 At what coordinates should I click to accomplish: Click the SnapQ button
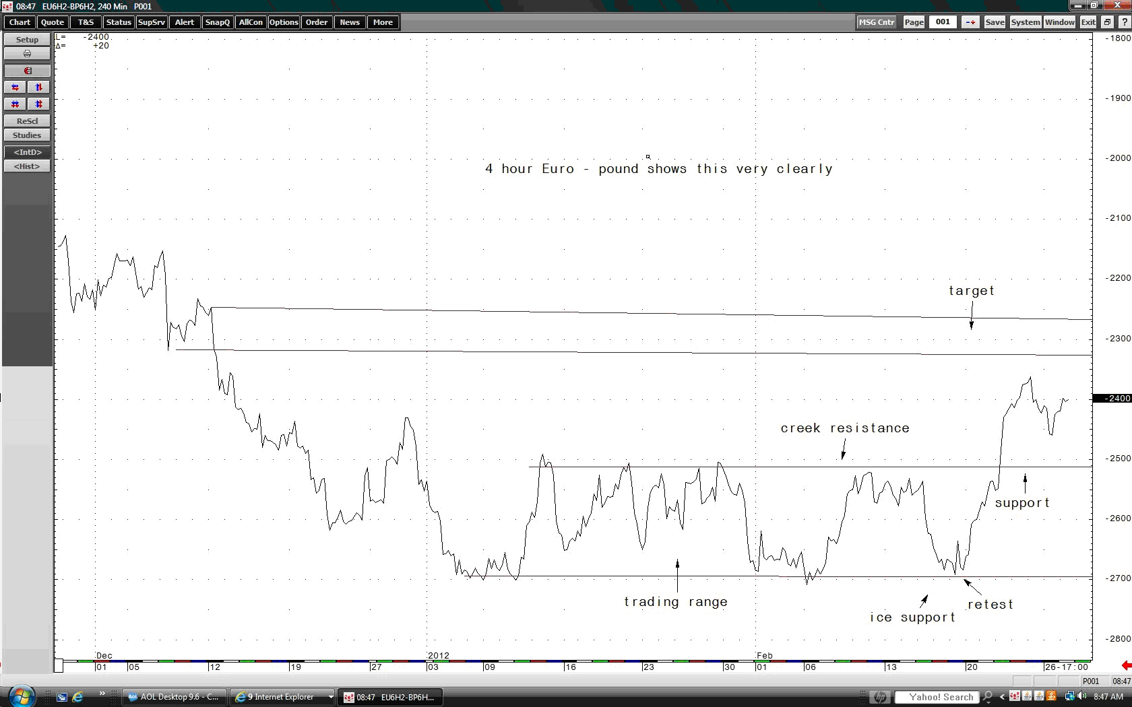218,22
